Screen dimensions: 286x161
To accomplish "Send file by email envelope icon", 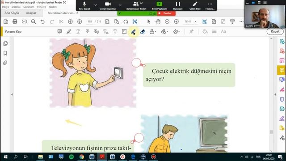I will tap(24, 21).
